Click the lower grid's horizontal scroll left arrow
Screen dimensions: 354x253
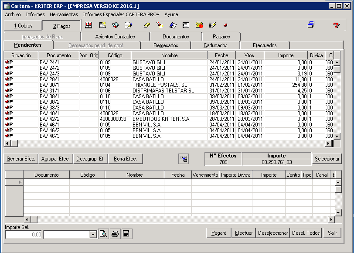click(27, 219)
